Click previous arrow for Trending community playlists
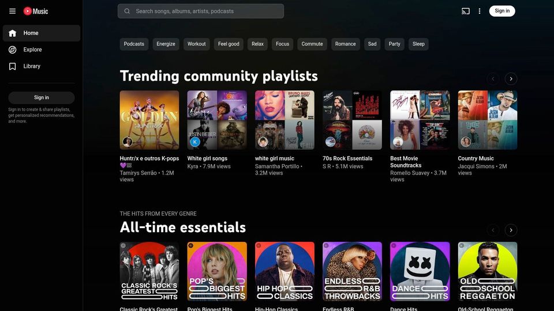The width and height of the screenshot is (554, 311). [x=493, y=79]
